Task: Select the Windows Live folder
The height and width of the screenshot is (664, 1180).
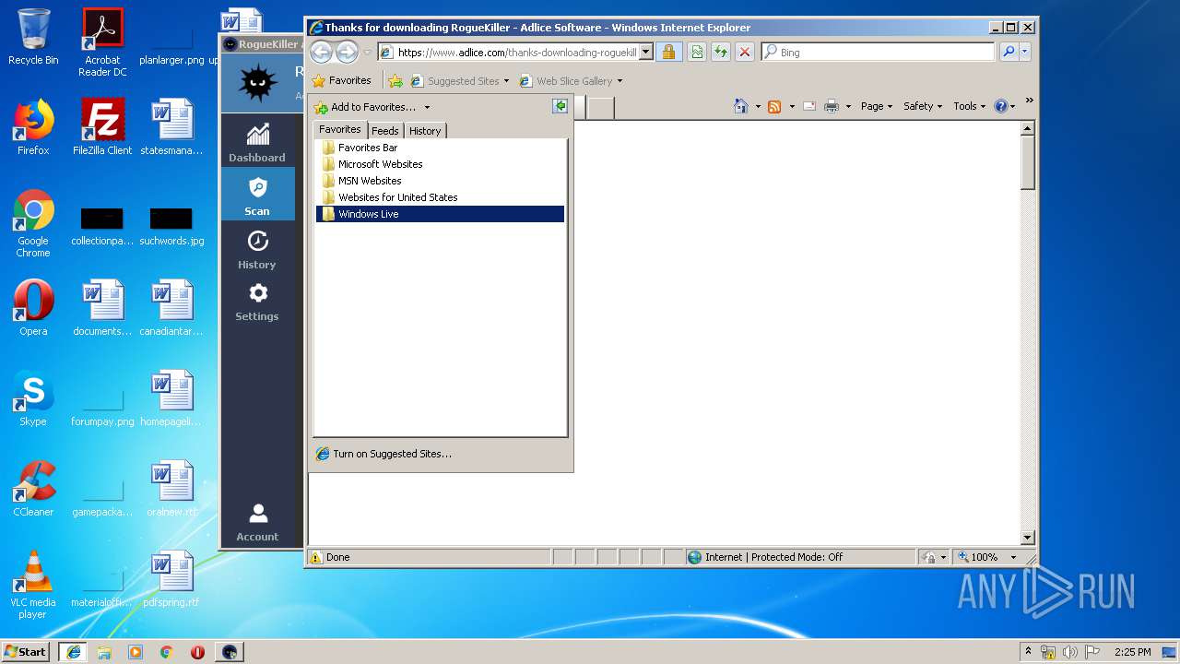Action: [x=440, y=214]
